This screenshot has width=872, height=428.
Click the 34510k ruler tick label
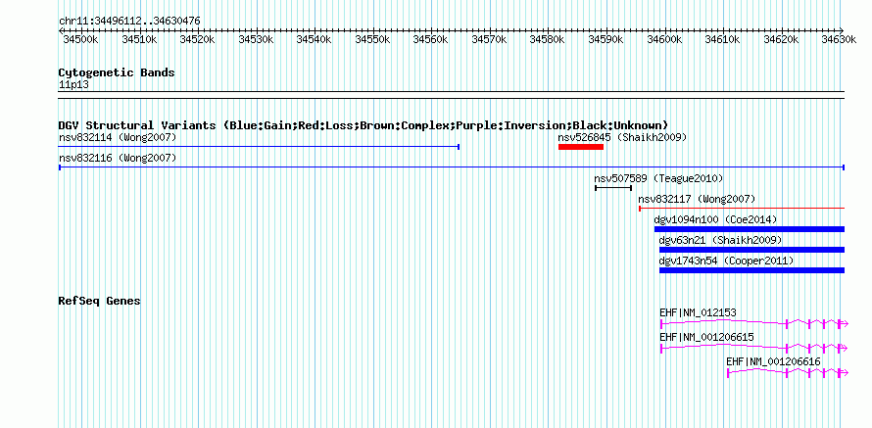pyautogui.click(x=139, y=40)
